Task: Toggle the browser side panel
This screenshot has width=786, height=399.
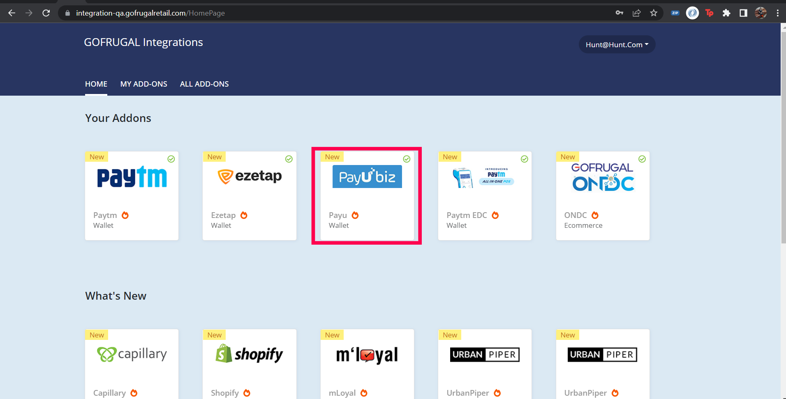Action: 743,13
